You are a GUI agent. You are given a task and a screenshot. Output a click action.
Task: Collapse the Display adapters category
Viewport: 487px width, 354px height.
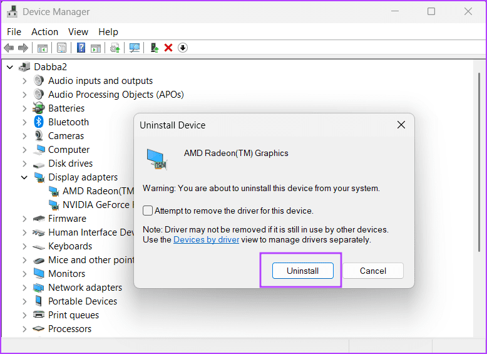pos(24,177)
